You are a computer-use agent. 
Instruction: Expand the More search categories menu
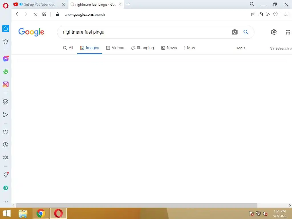(190, 48)
